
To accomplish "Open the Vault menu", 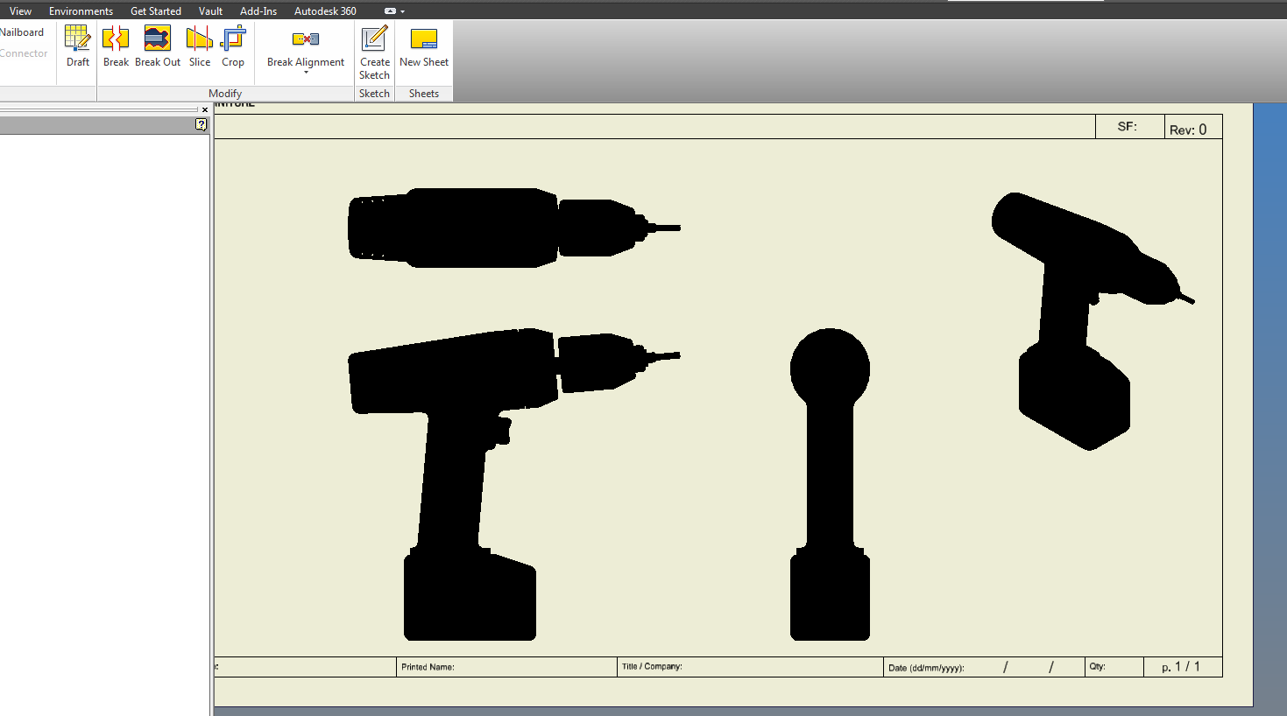I will (x=210, y=11).
